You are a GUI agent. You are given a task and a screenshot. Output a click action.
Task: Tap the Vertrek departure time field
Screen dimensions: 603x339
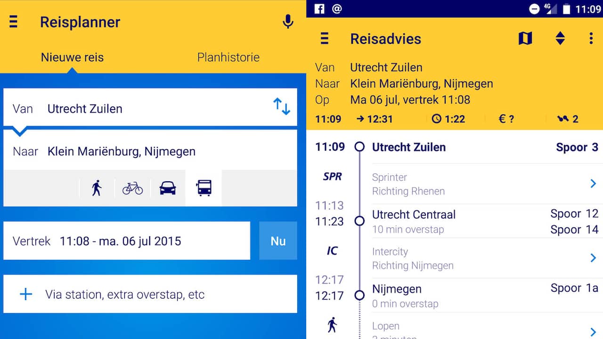[x=126, y=241]
